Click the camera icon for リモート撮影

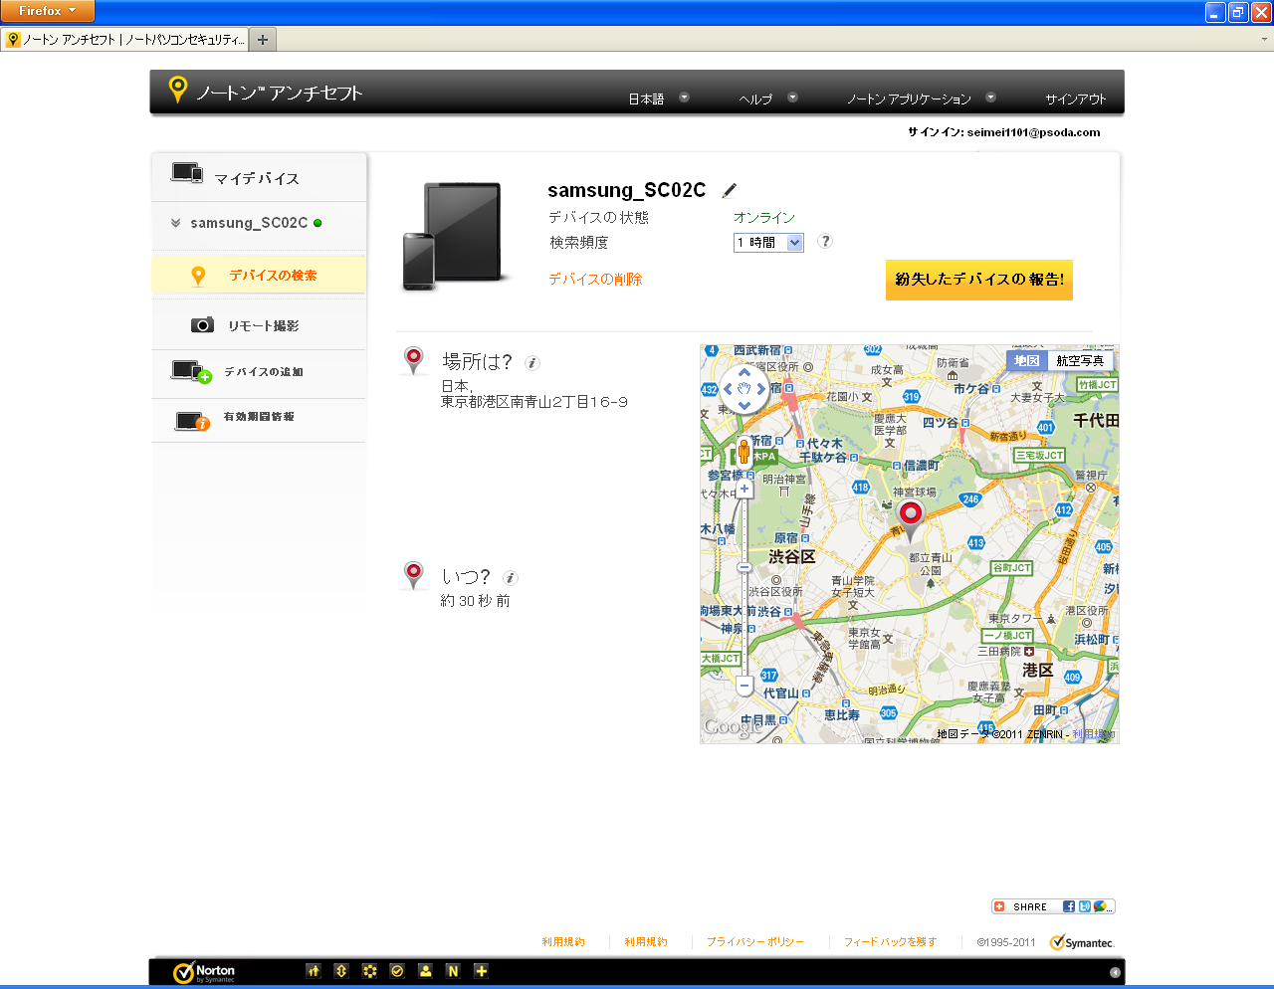tap(202, 325)
